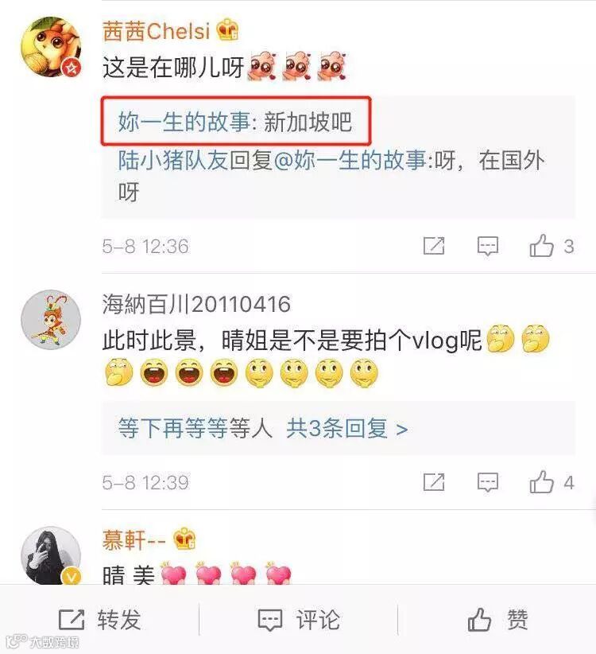This screenshot has height=654, width=596.
Task: Tap 妳一生的故事 name in highlighted reply
Action: 184,122
